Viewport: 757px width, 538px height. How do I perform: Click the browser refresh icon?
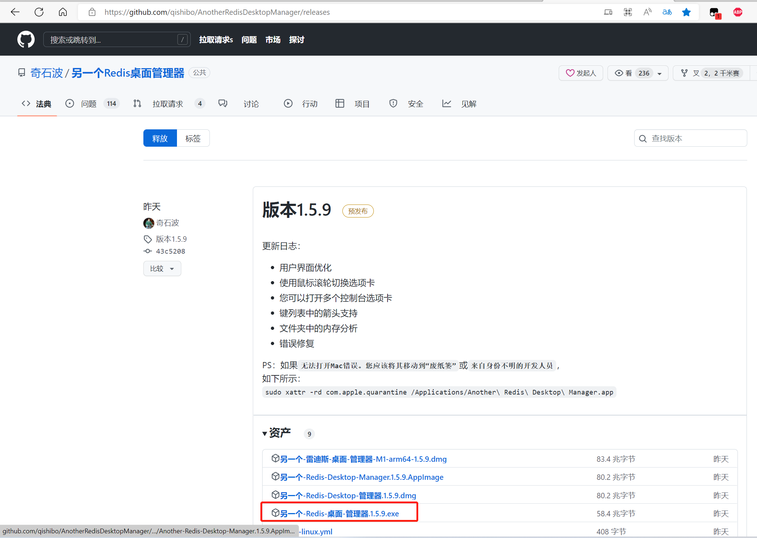(x=39, y=12)
